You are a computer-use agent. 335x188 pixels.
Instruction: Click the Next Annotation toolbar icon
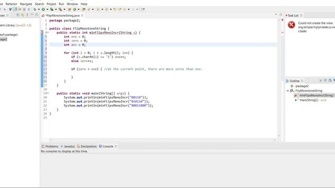pos(98,9)
